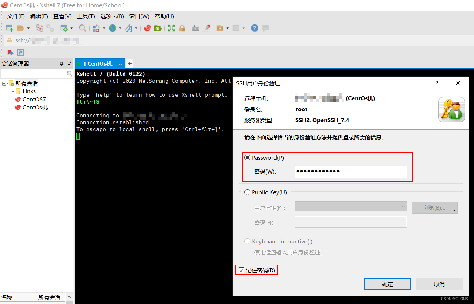Click the lock screen toolbar icon
Image resolution: width=474 pixels, height=304 pixels.
pyautogui.click(x=182, y=28)
